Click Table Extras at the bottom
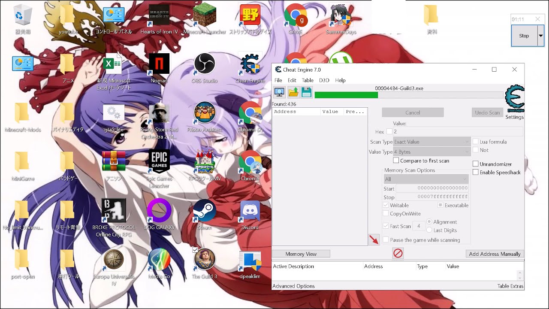The height and width of the screenshot is (309, 549). [510, 286]
